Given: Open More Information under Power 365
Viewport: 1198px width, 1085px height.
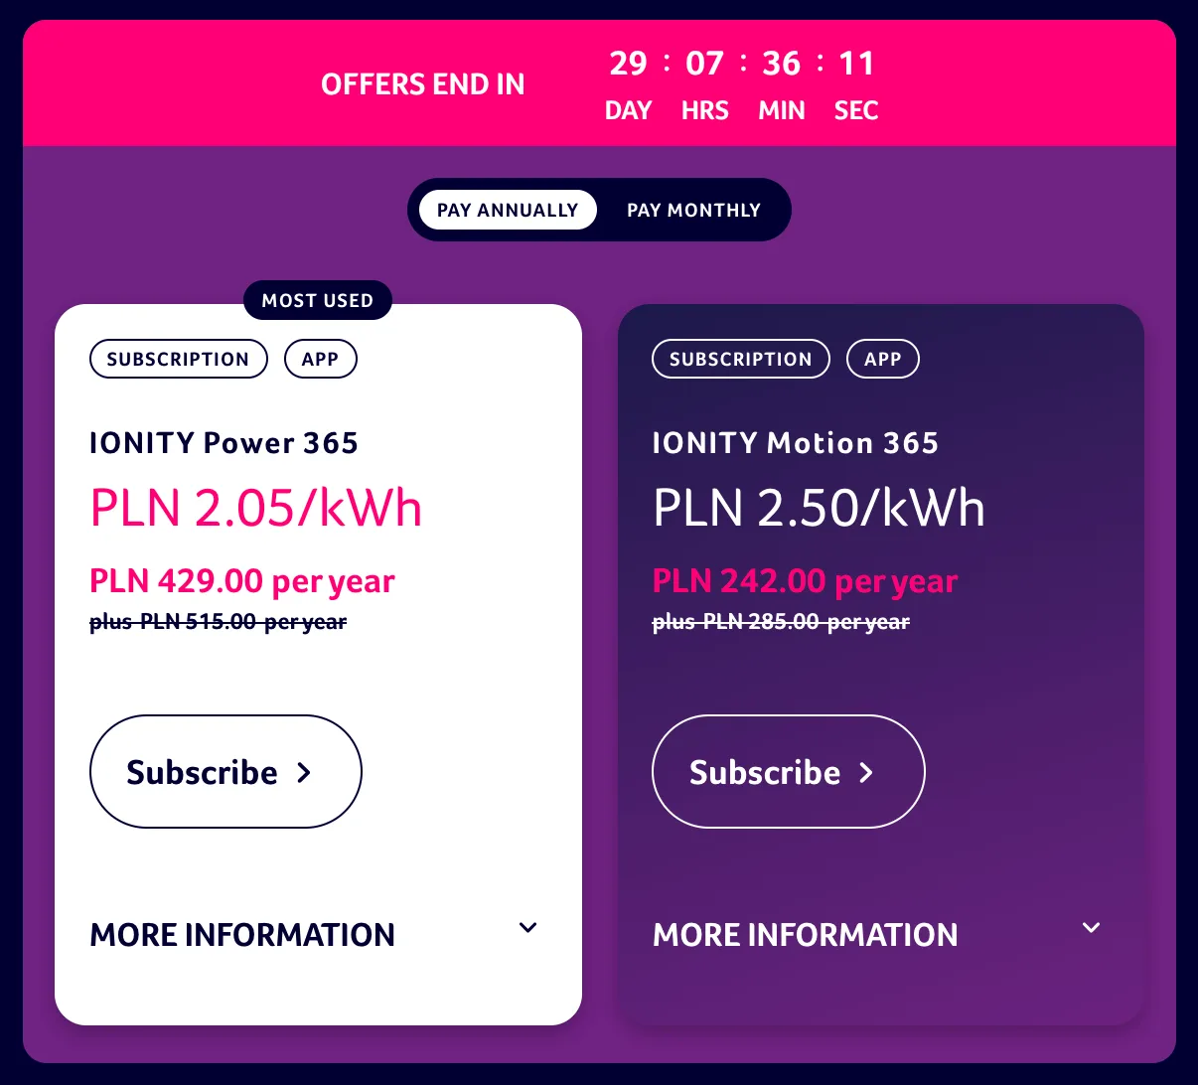Looking at the screenshot, I should pos(242,935).
